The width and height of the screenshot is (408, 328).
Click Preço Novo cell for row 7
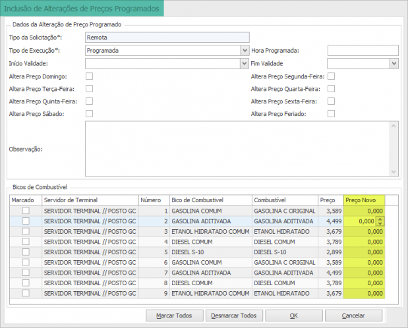pos(364,273)
